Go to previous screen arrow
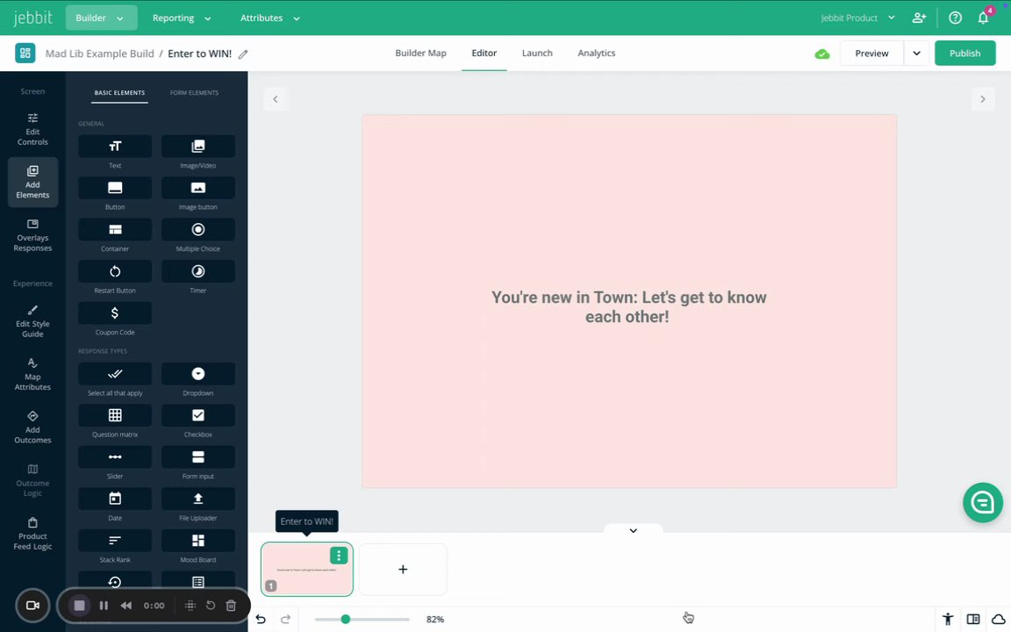The height and width of the screenshot is (632, 1011). [x=276, y=99]
